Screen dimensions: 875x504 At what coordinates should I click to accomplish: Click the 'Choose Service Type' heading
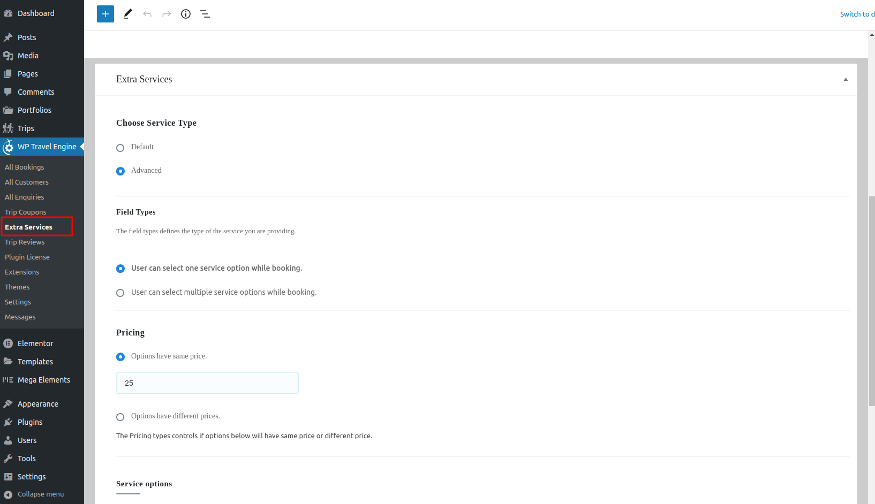coord(156,123)
